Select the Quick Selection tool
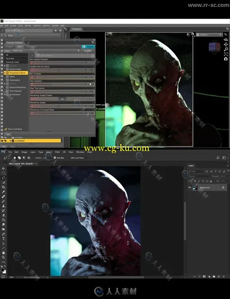This screenshot has height=299, width=230. 3,183
